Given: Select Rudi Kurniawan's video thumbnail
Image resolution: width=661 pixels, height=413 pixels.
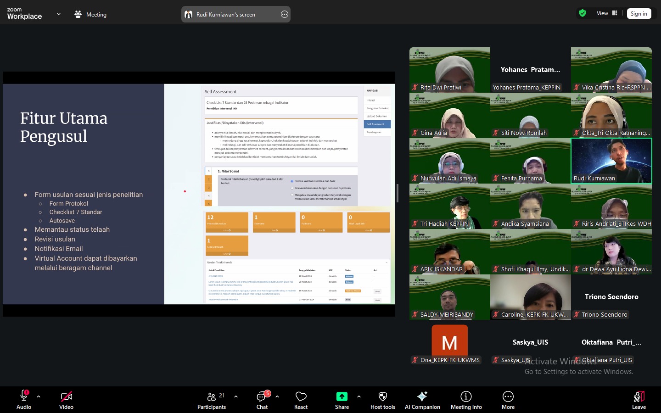Looking at the screenshot, I should (611, 161).
